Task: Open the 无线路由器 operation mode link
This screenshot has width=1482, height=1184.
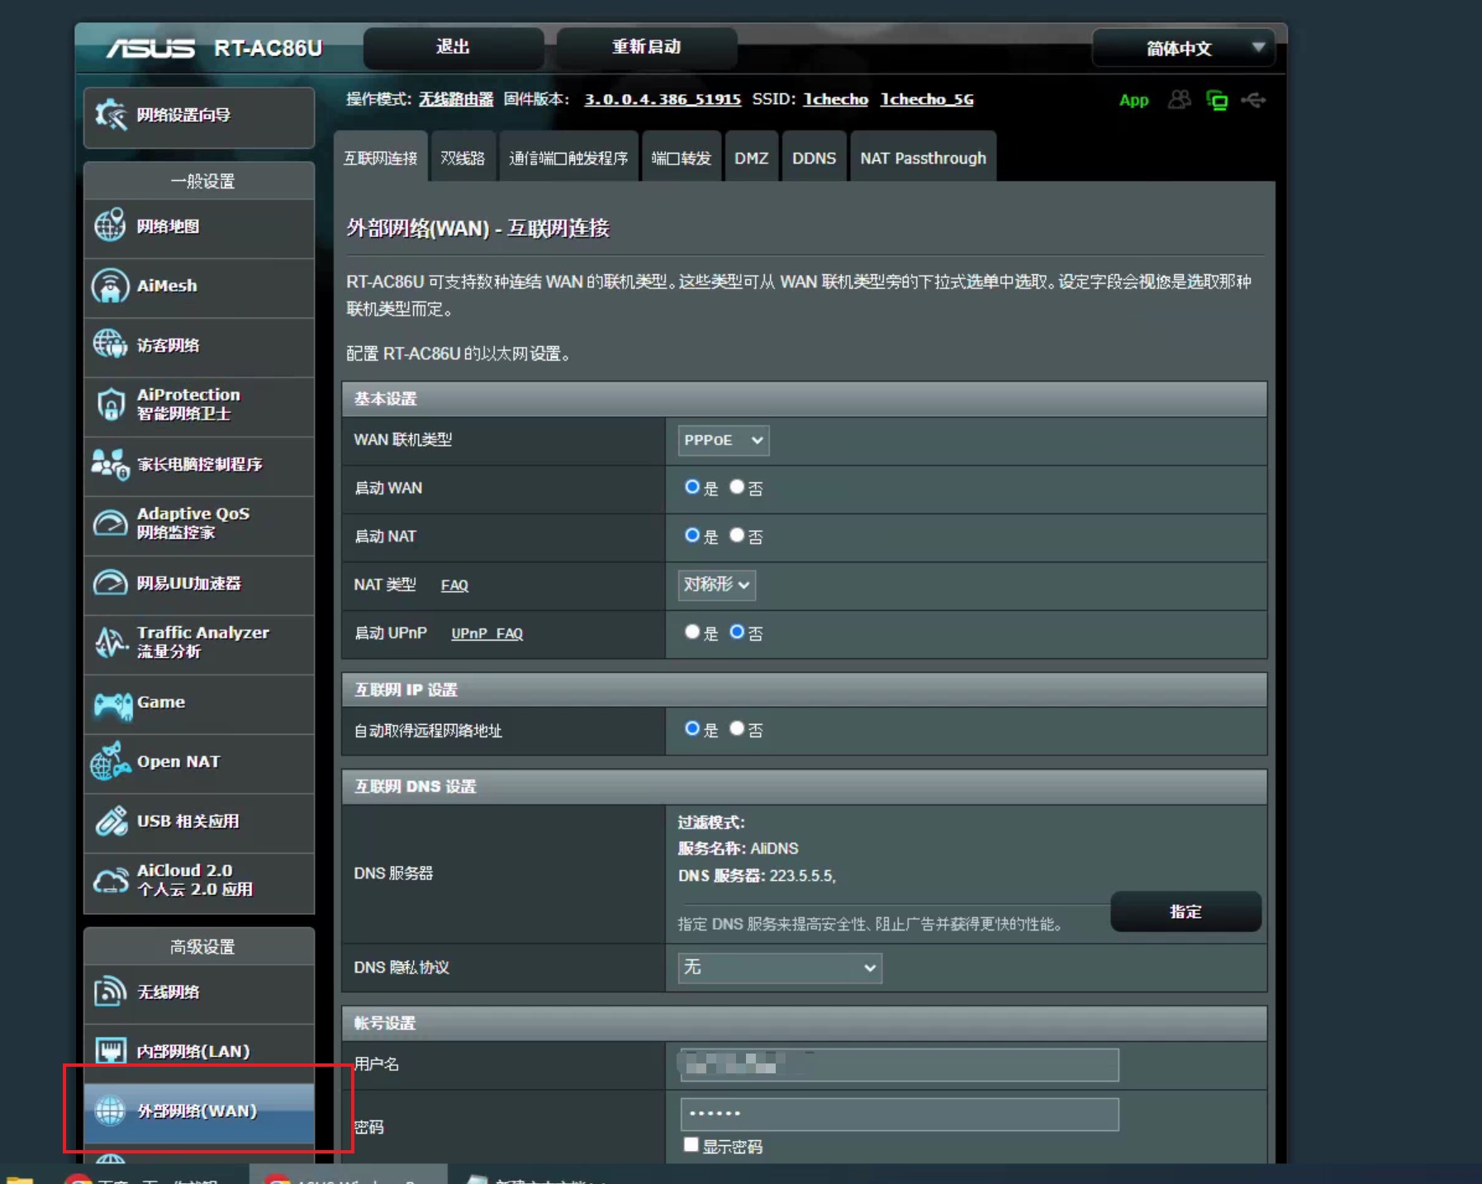Action: click(x=456, y=99)
